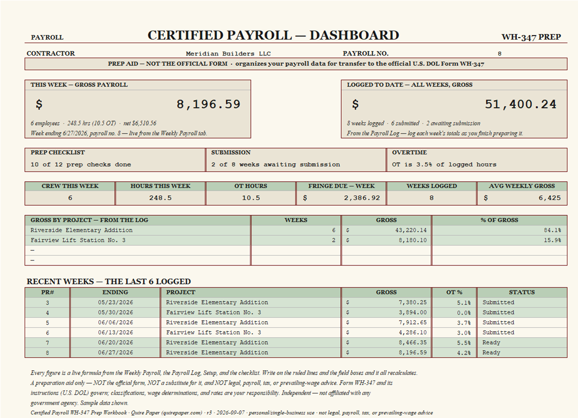This screenshot has width=578, height=418.
Task: Click the Meridian Builders LLC contractor field
Action: click(x=228, y=54)
